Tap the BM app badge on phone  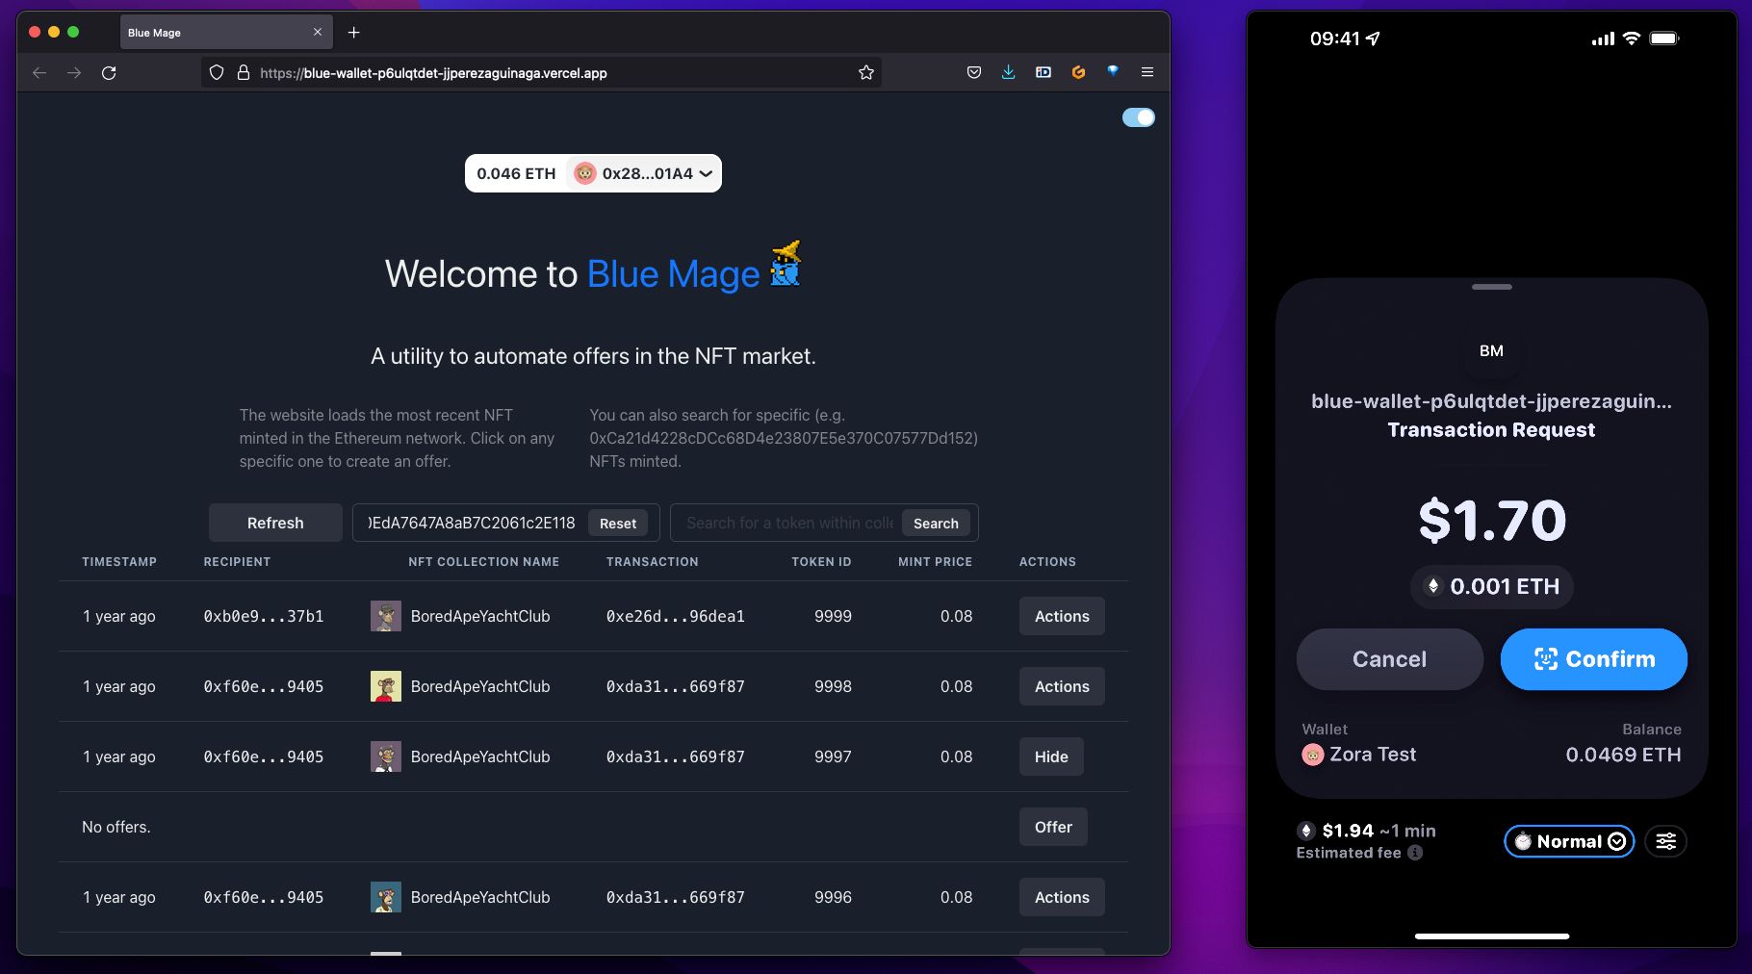click(x=1491, y=350)
